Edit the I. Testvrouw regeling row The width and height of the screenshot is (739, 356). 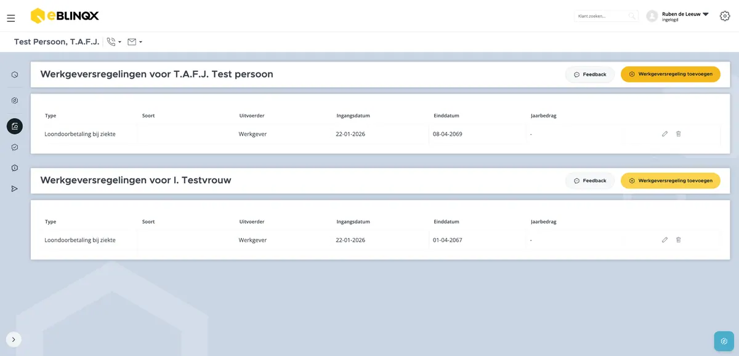click(664, 240)
